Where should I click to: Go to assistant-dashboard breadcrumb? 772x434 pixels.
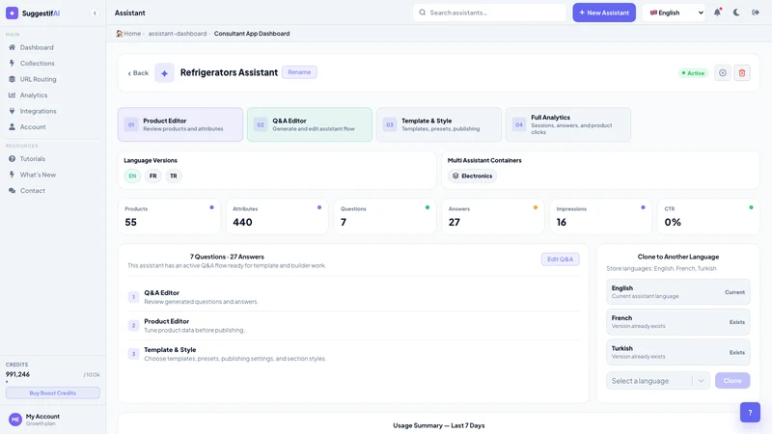(x=178, y=34)
